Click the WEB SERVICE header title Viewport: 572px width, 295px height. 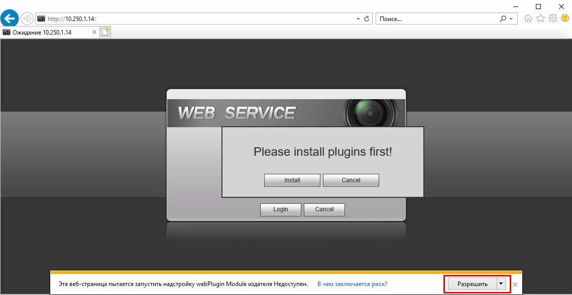click(237, 113)
